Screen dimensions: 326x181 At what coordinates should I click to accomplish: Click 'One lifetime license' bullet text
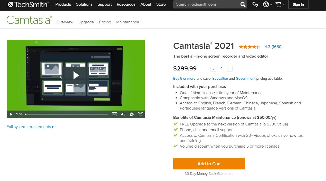[221, 93]
